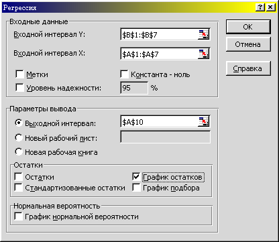Enable Стандартизованные остатки checkbox

click(18, 188)
